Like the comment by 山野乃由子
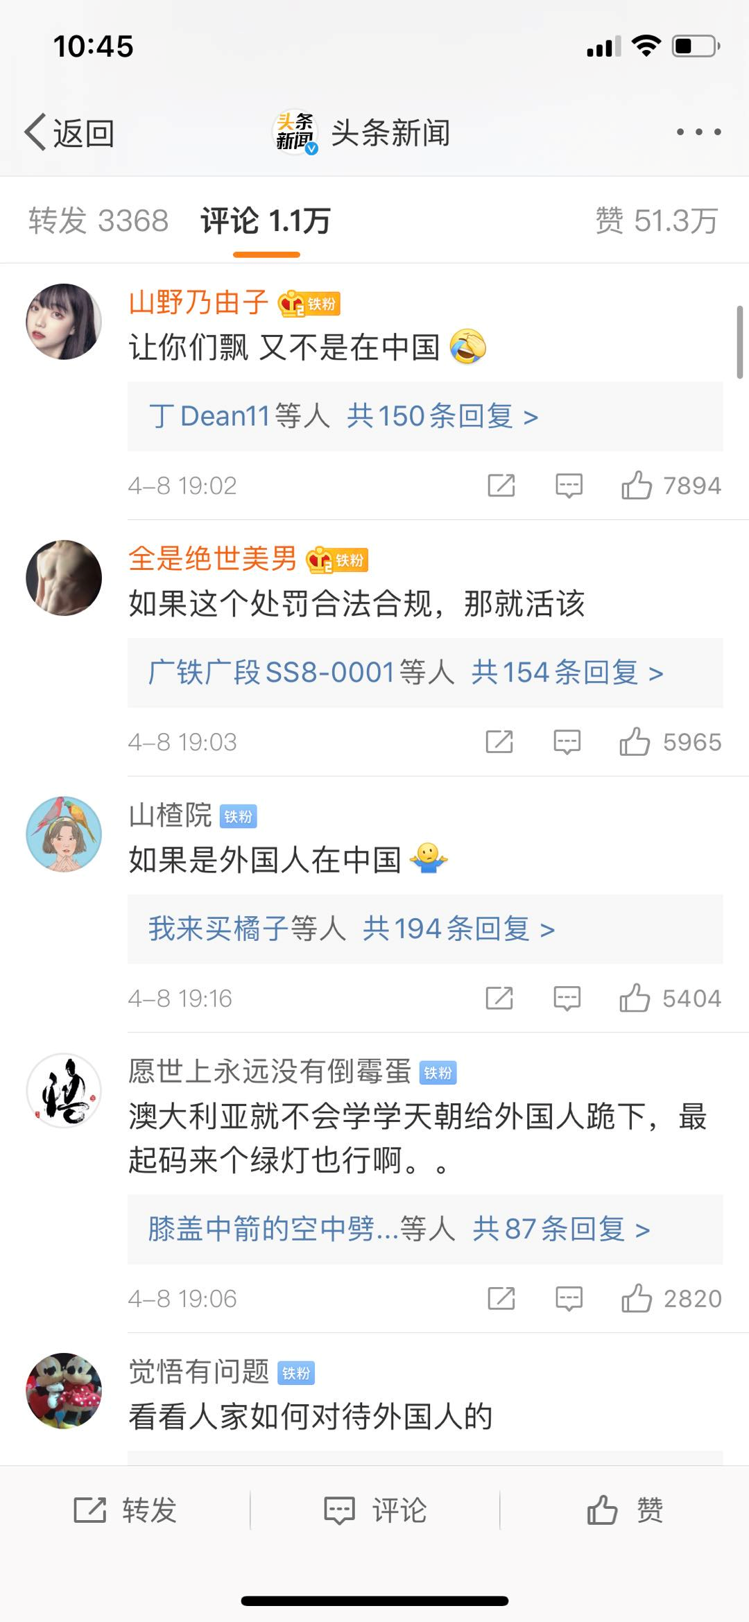749x1622 pixels. pos(671,485)
